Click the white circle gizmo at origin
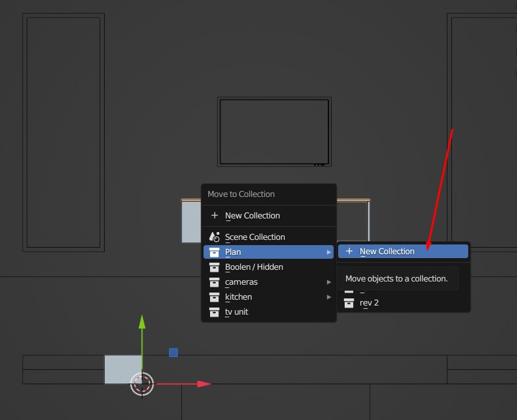Image resolution: width=517 pixels, height=420 pixels. click(142, 384)
